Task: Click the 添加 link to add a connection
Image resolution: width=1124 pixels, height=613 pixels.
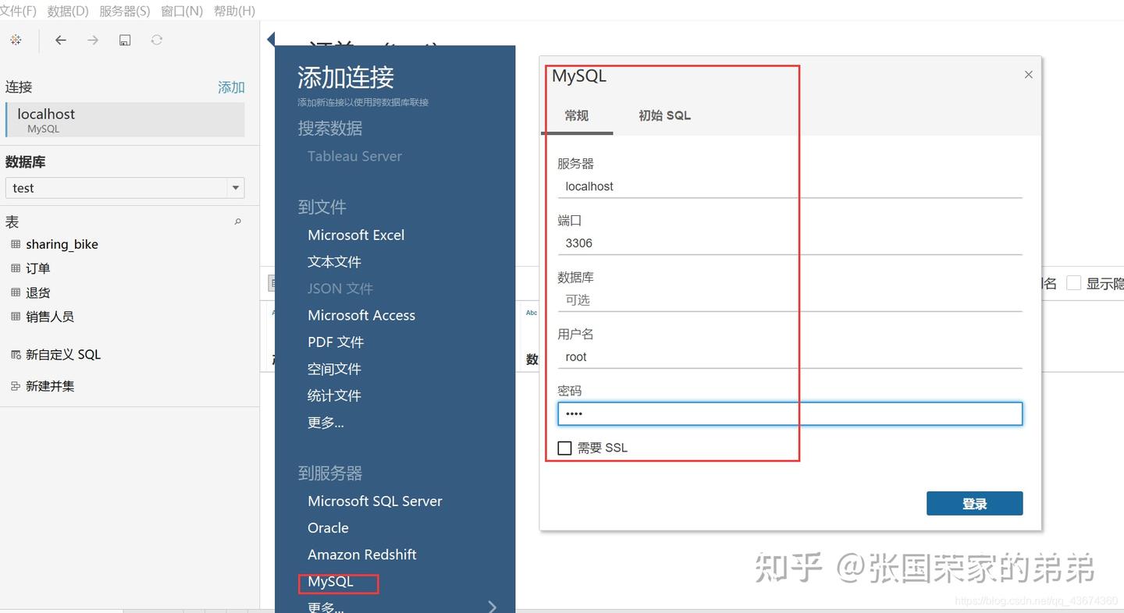Action: point(231,87)
